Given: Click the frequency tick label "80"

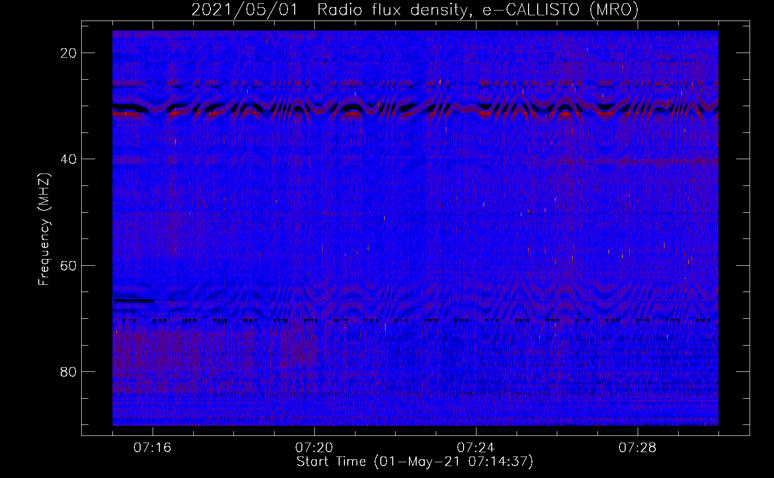Looking at the screenshot, I should point(69,371).
